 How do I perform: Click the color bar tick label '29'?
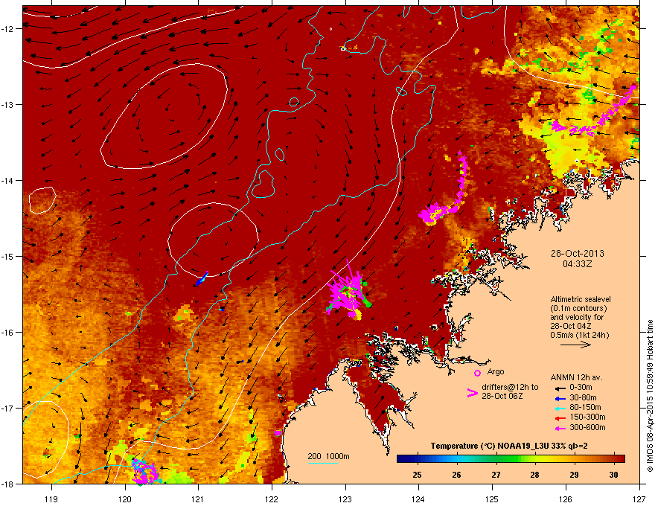(x=574, y=475)
